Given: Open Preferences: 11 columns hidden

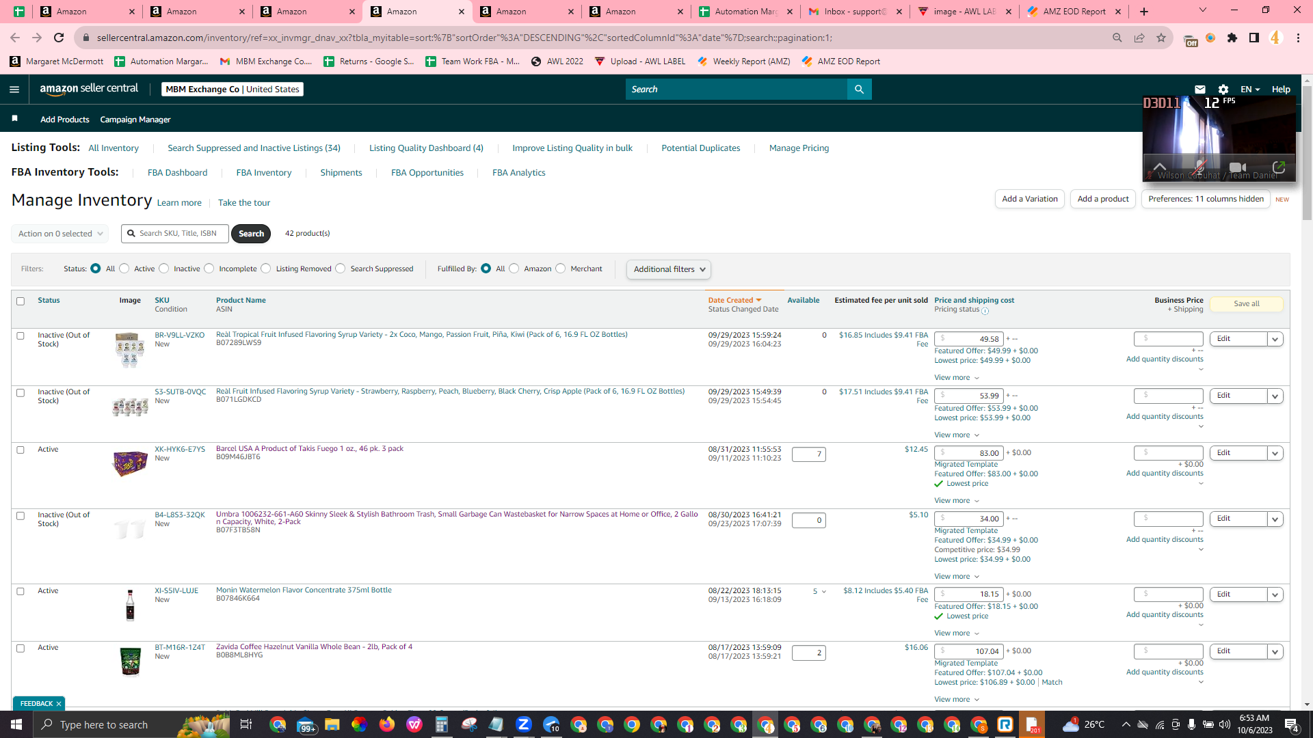Looking at the screenshot, I should [x=1206, y=199].
